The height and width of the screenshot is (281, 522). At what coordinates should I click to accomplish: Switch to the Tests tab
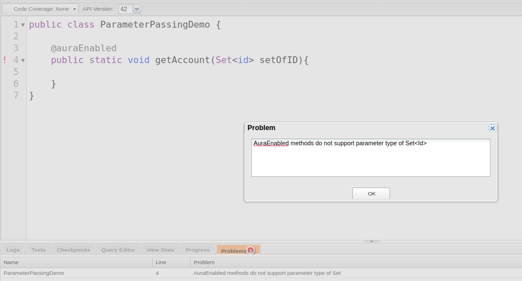(x=38, y=249)
